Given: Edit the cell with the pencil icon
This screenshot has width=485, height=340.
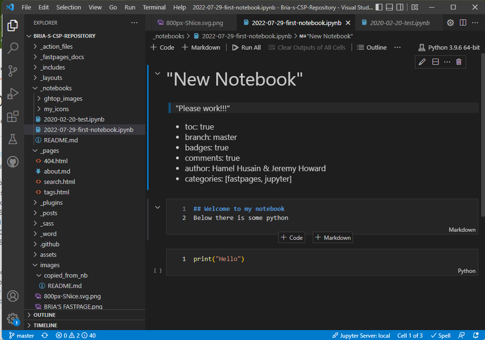Looking at the screenshot, I should coord(422,61).
